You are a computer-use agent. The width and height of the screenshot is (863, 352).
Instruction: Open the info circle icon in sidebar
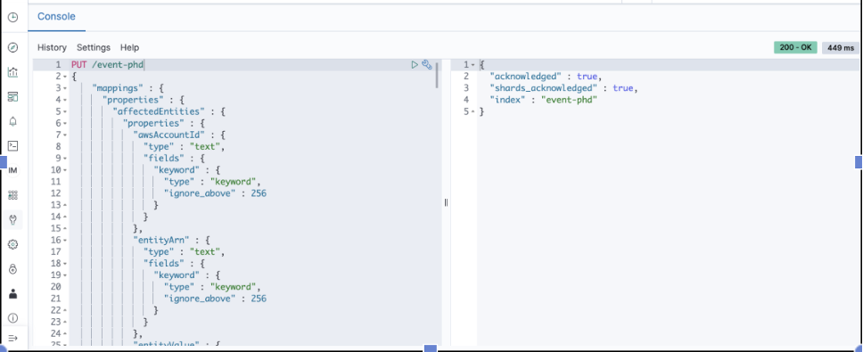pos(12,318)
